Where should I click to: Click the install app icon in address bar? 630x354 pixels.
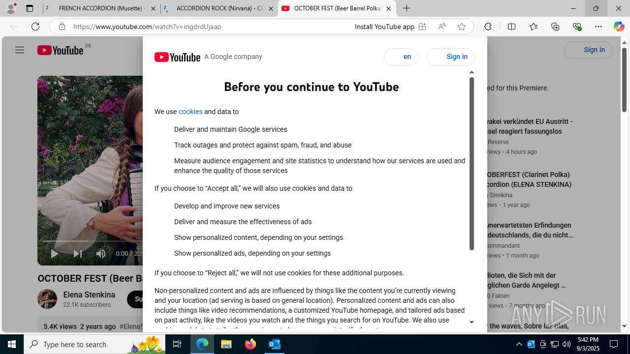422,27
